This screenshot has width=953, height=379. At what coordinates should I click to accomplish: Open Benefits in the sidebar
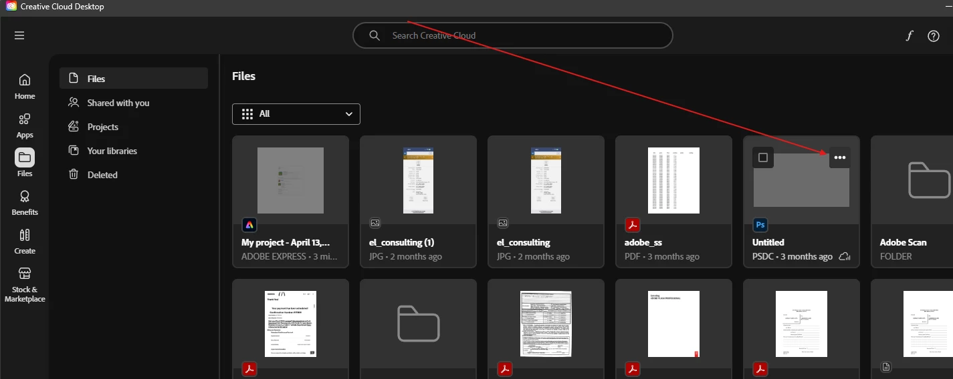[x=25, y=203]
